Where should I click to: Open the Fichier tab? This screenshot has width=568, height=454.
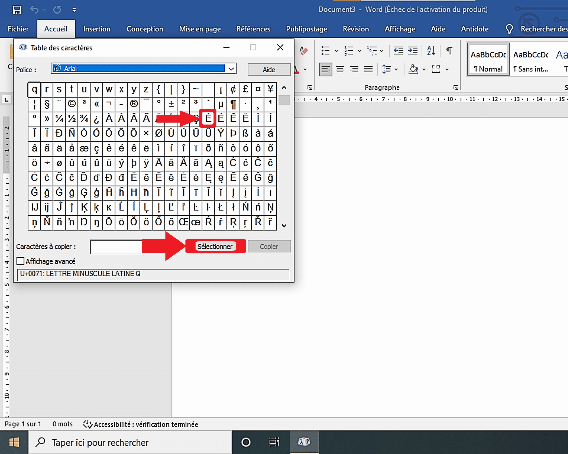click(18, 29)
